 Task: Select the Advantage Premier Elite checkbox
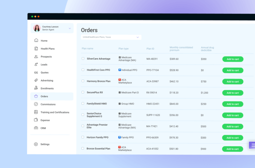[83, 126]
